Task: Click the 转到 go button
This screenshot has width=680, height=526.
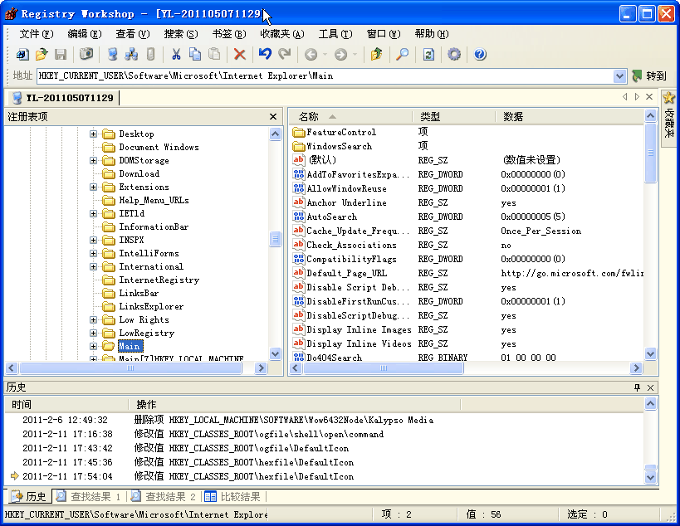Action: tap(649, 76)
